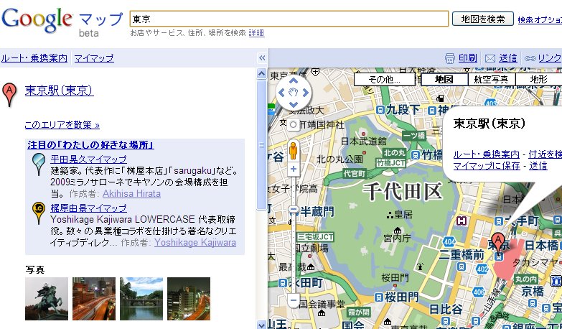Open the city street night photo thumbnail
This screenshot has width=562, height=329.
click(x=94, y=299)
